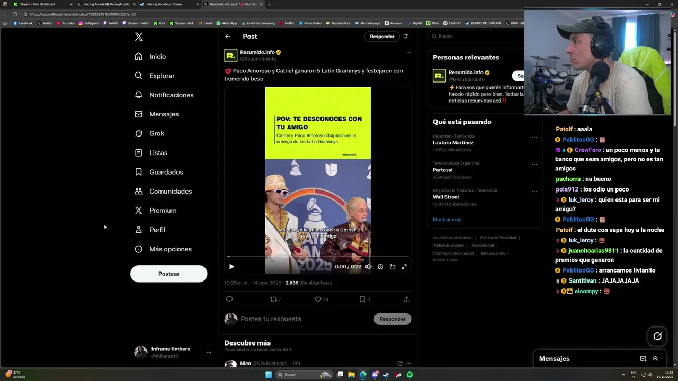Open Notificaciones in the sidebar
This screenshot has height=381, width=678.
(164, 95)
